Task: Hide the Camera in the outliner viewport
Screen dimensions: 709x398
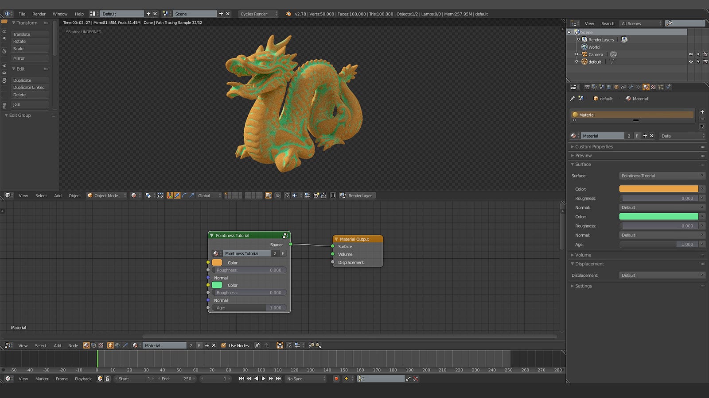Action: [x=691, y=54]
